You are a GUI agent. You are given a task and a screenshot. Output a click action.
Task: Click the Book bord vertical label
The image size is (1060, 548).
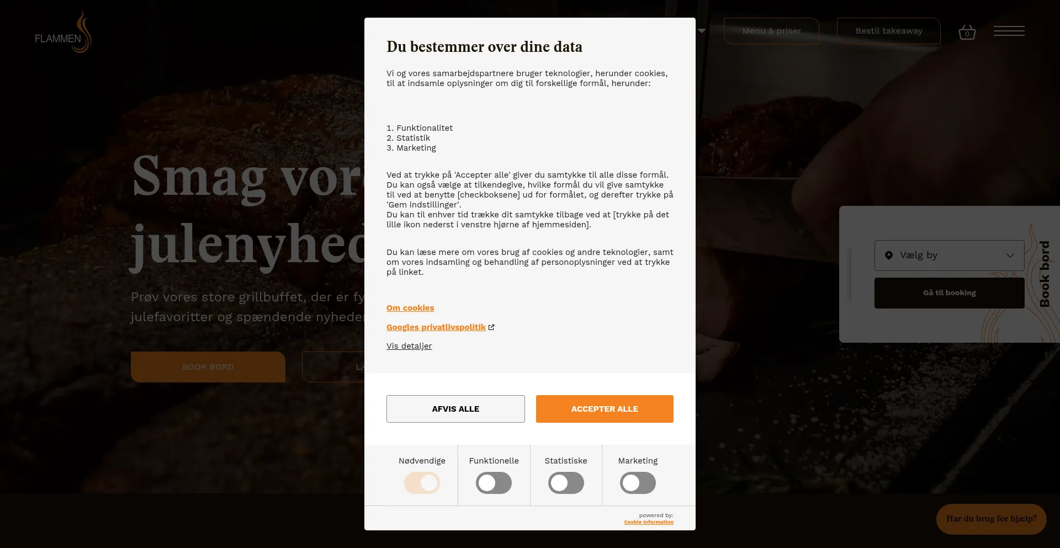click(1044, 274)
